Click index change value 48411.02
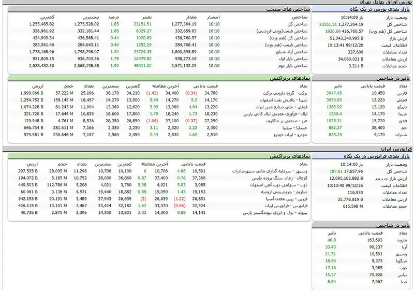 point(143,65)
